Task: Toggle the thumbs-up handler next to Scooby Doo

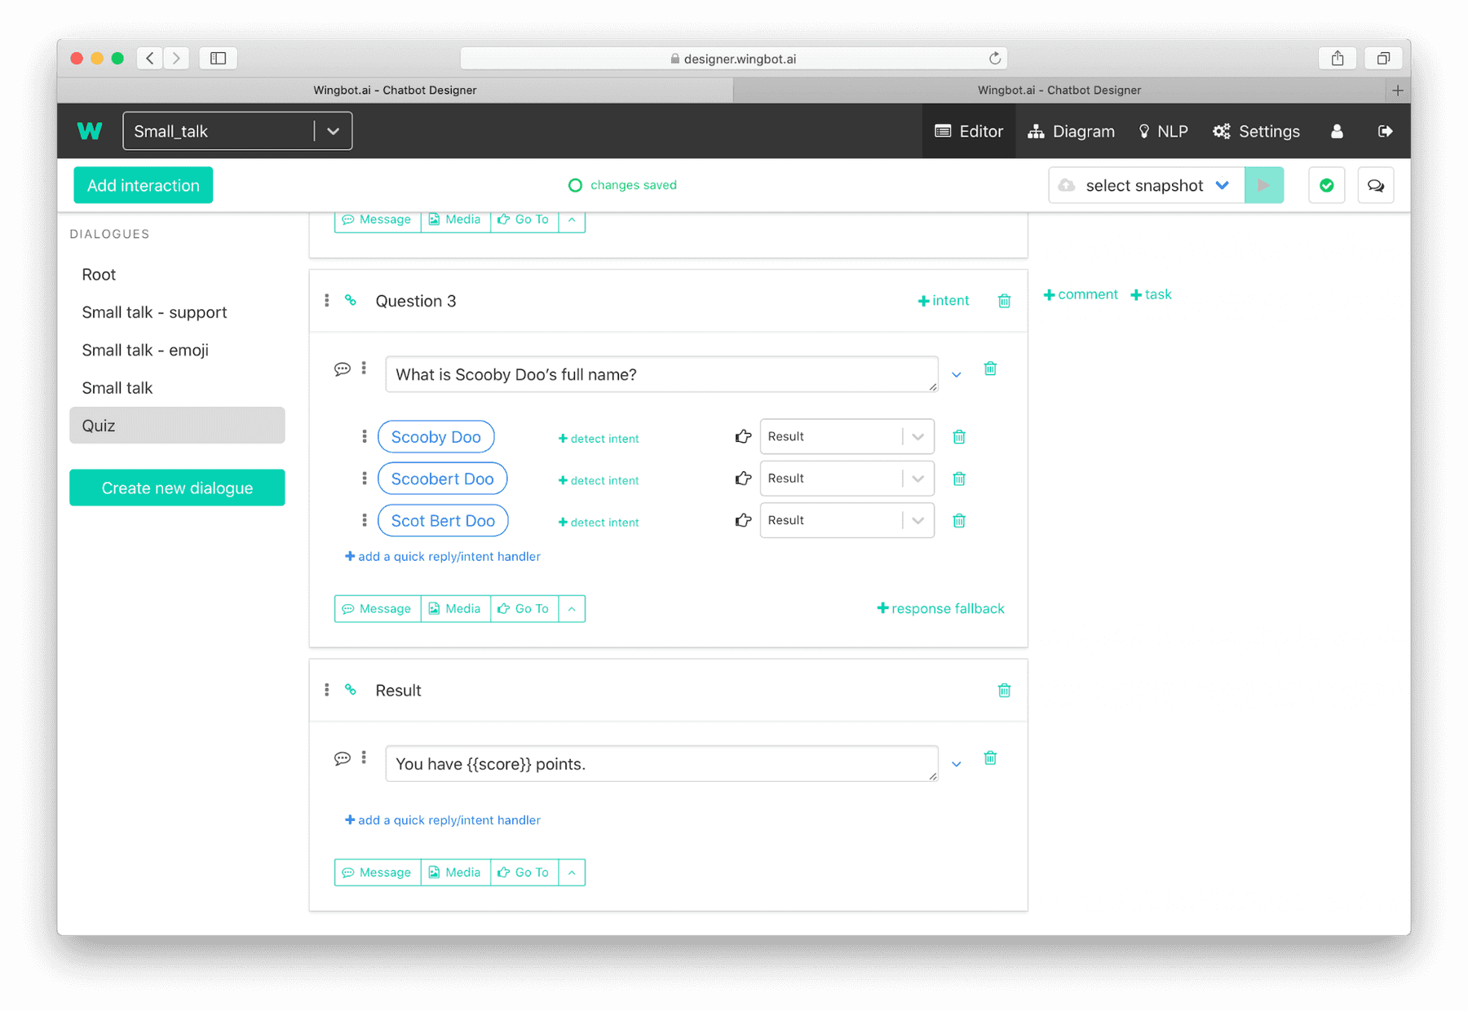Action: [x=742, y=436]
